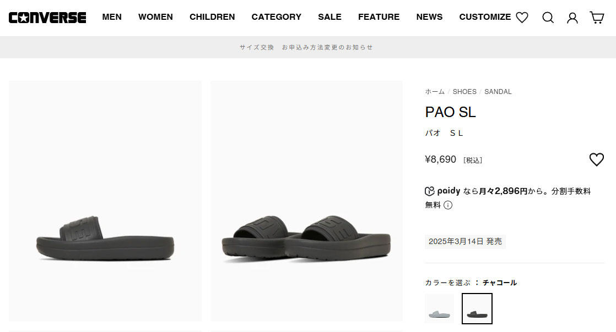Open the account profile icon
Screen dimensions: 616x332
click(x=572, y=18)
